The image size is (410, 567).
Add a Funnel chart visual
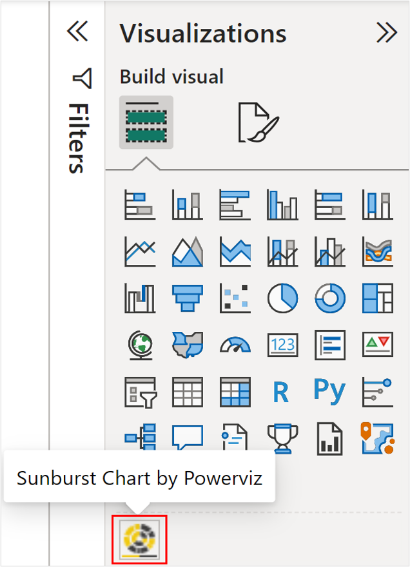[188, 298]
